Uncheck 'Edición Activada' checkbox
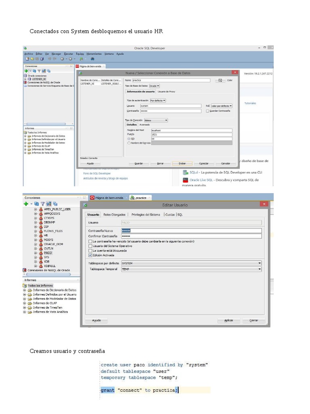Viewport: 310px width, 414px height. (x=90, y=255)
